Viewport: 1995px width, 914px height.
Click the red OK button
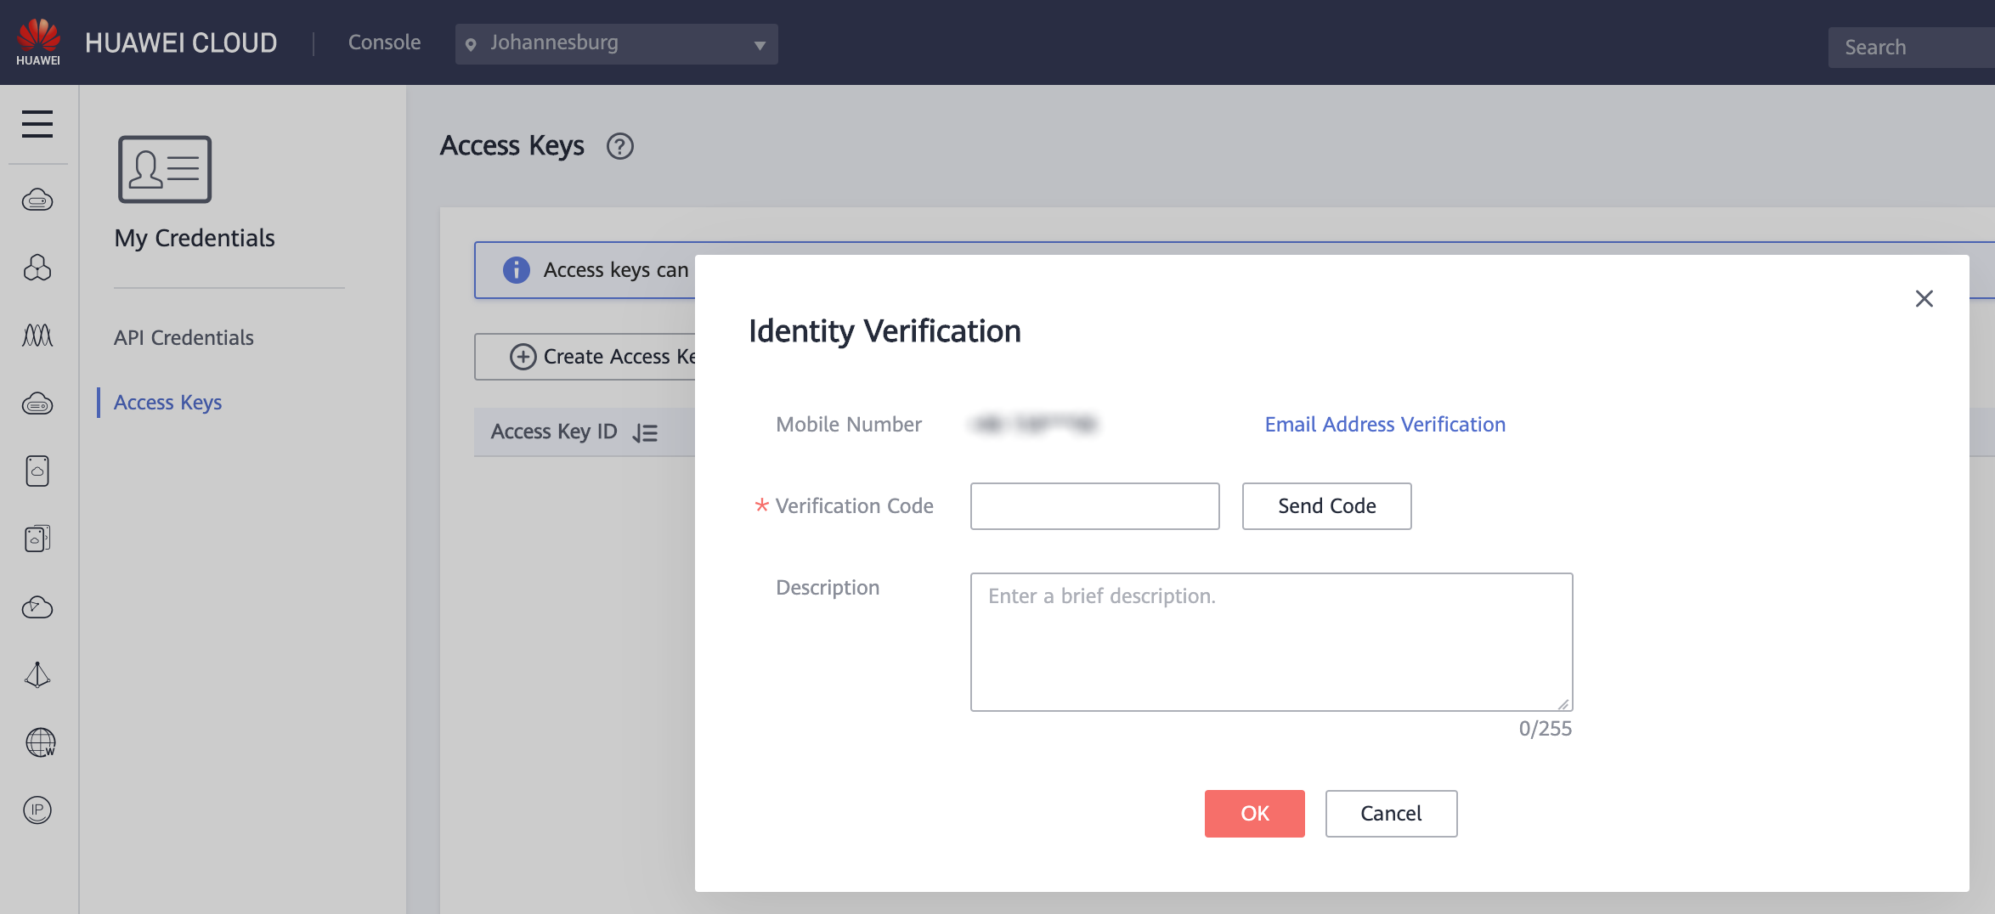coord(1254,814)
